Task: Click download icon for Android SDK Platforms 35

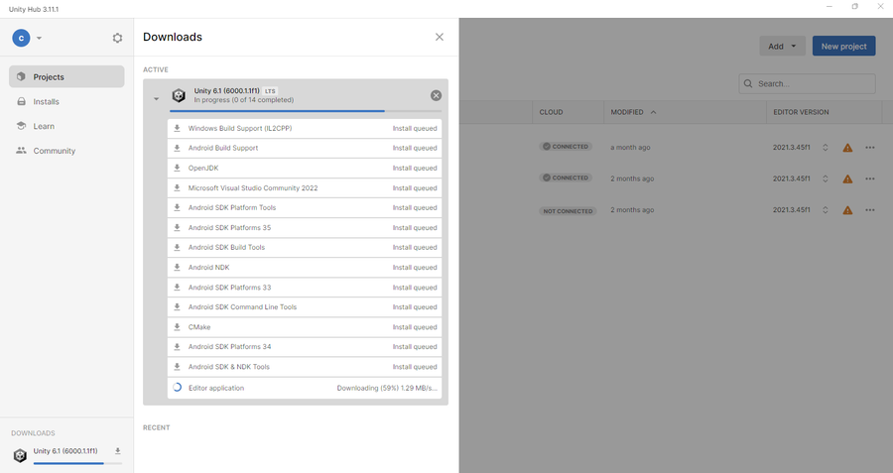Action: coord(178,228)
